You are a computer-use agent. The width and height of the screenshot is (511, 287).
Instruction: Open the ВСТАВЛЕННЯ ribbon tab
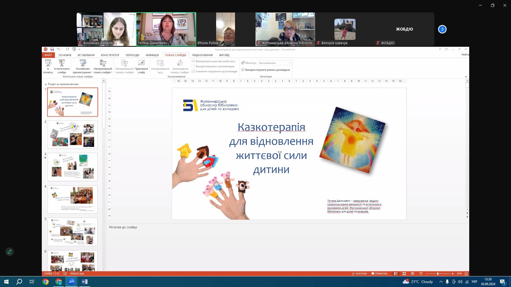coord(86,55)
